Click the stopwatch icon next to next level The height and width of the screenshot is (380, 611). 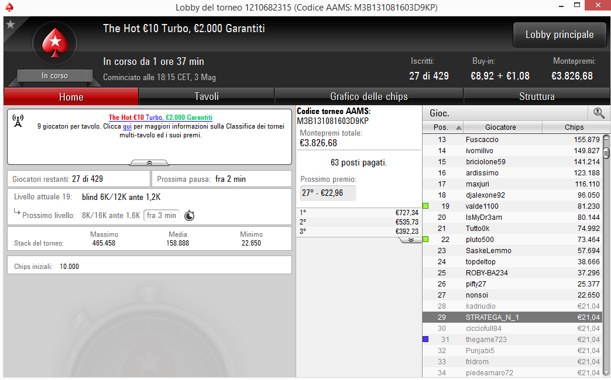point(190,215)
